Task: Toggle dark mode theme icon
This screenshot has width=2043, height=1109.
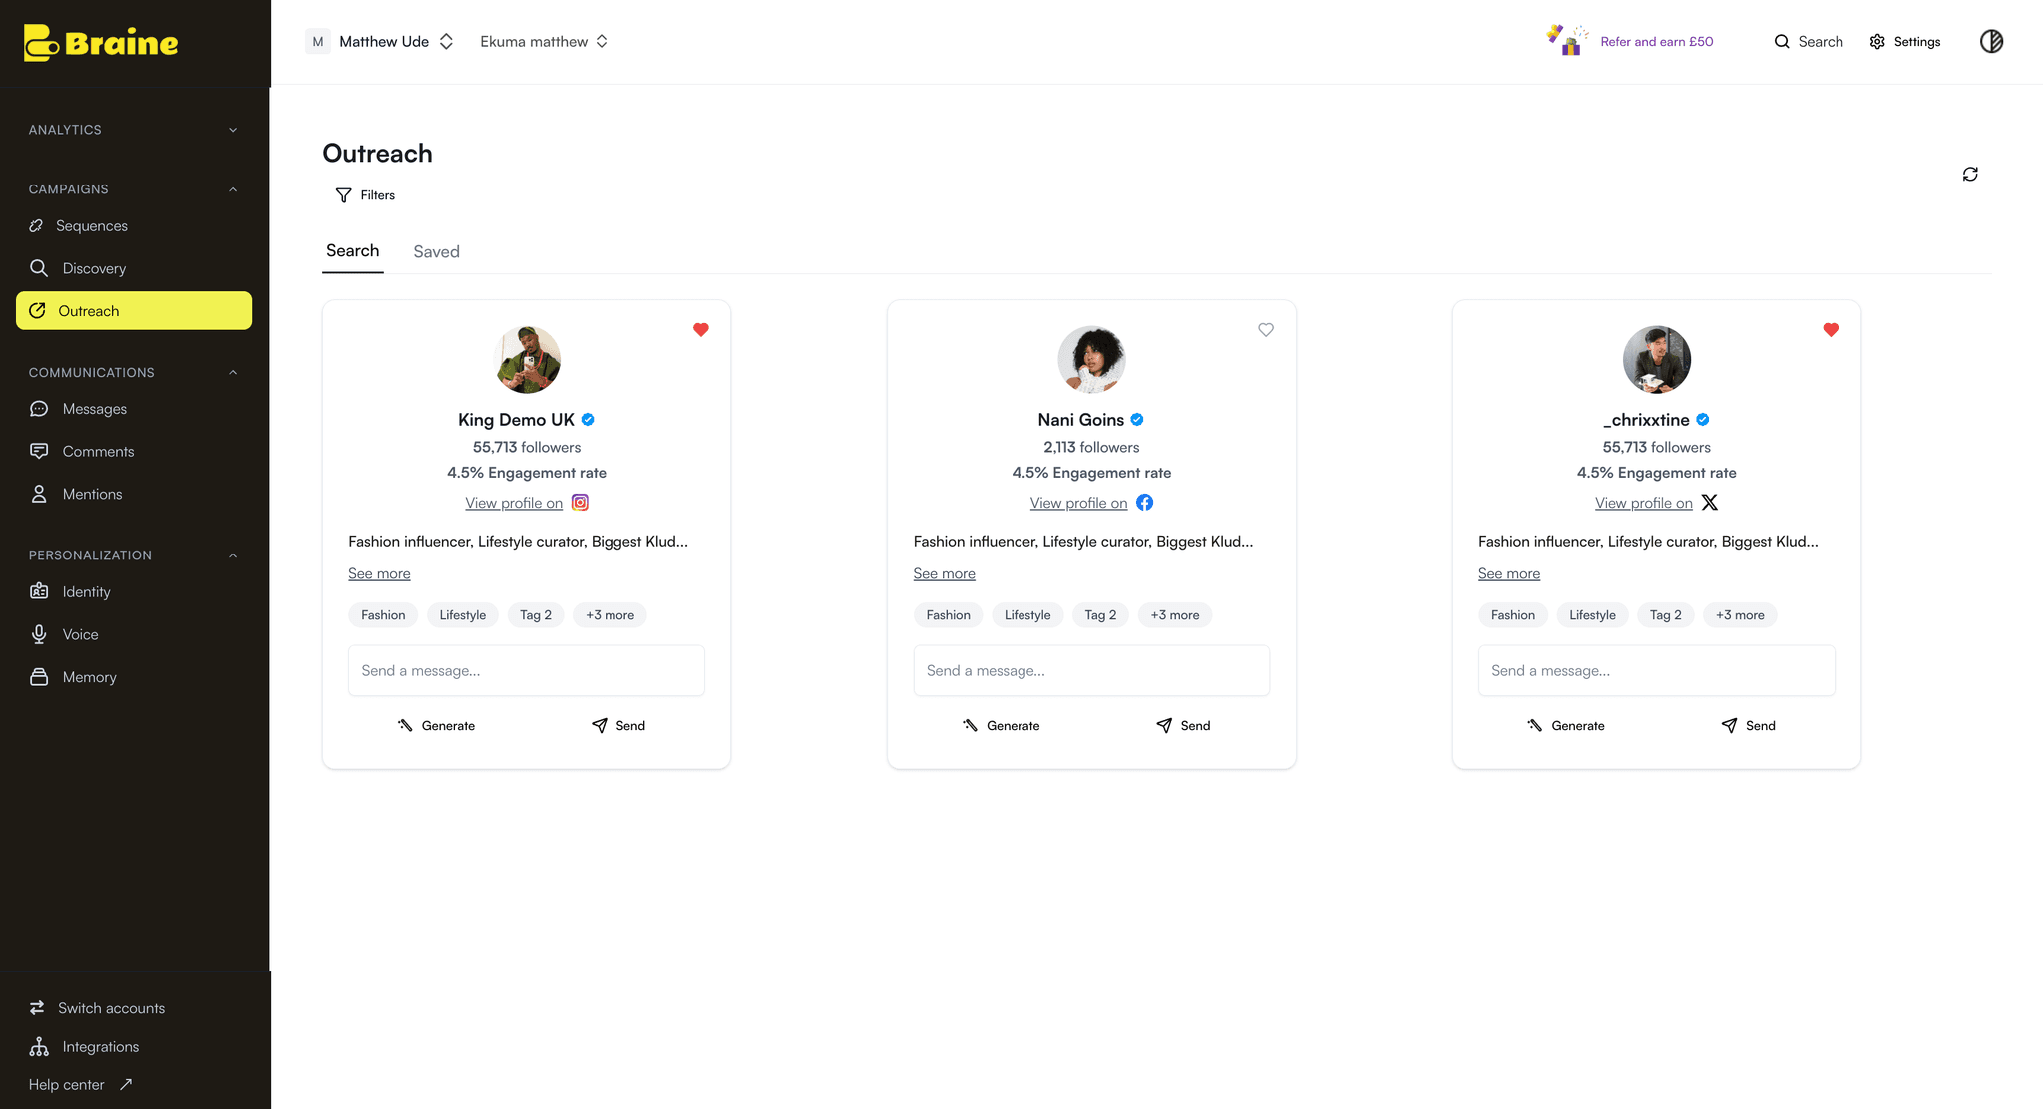Action: [1991, 41]
